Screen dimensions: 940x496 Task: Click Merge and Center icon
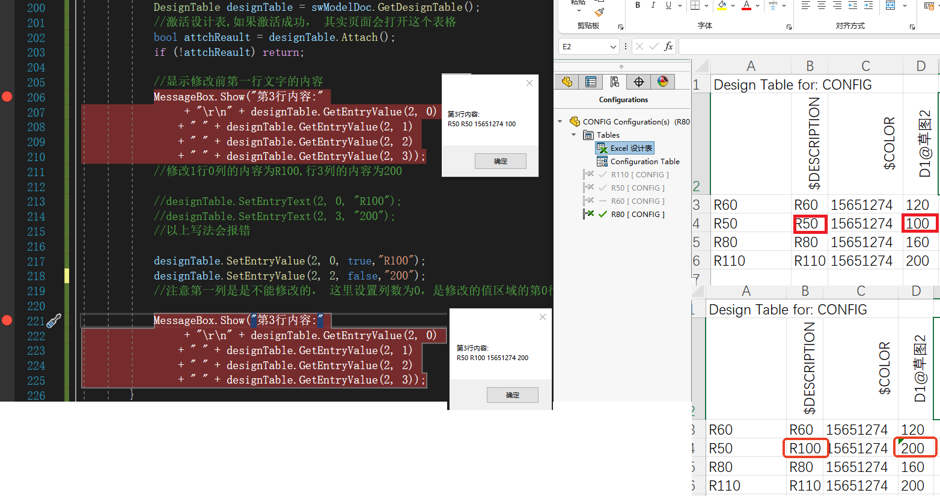[891, 5]
